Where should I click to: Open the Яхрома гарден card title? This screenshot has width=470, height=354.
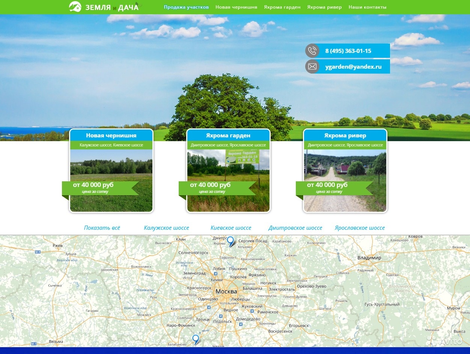pos(228,136)
